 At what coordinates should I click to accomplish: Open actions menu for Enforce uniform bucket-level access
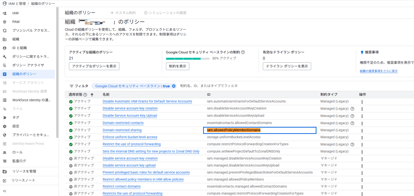point(362,137)
